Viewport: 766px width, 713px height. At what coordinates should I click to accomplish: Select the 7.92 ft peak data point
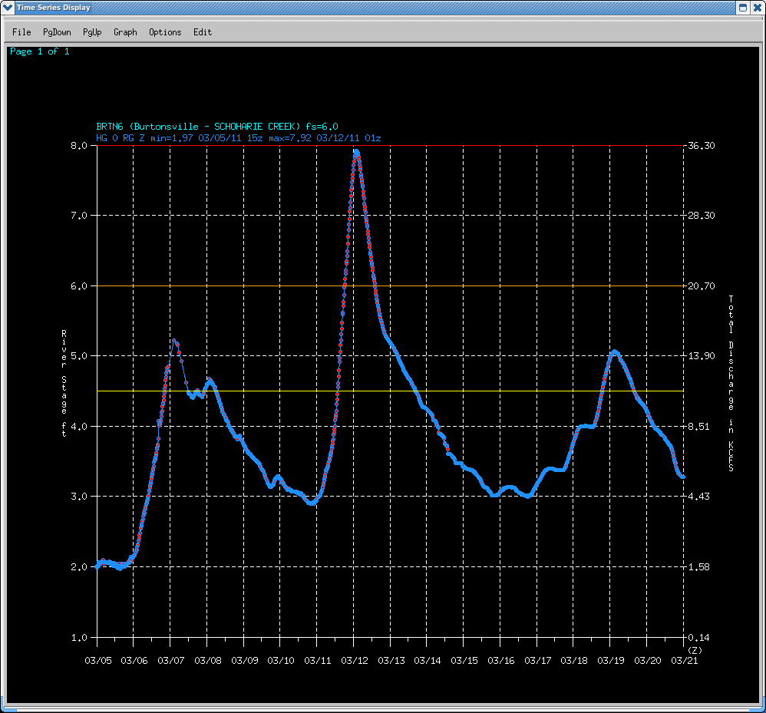tap(356, 152)
